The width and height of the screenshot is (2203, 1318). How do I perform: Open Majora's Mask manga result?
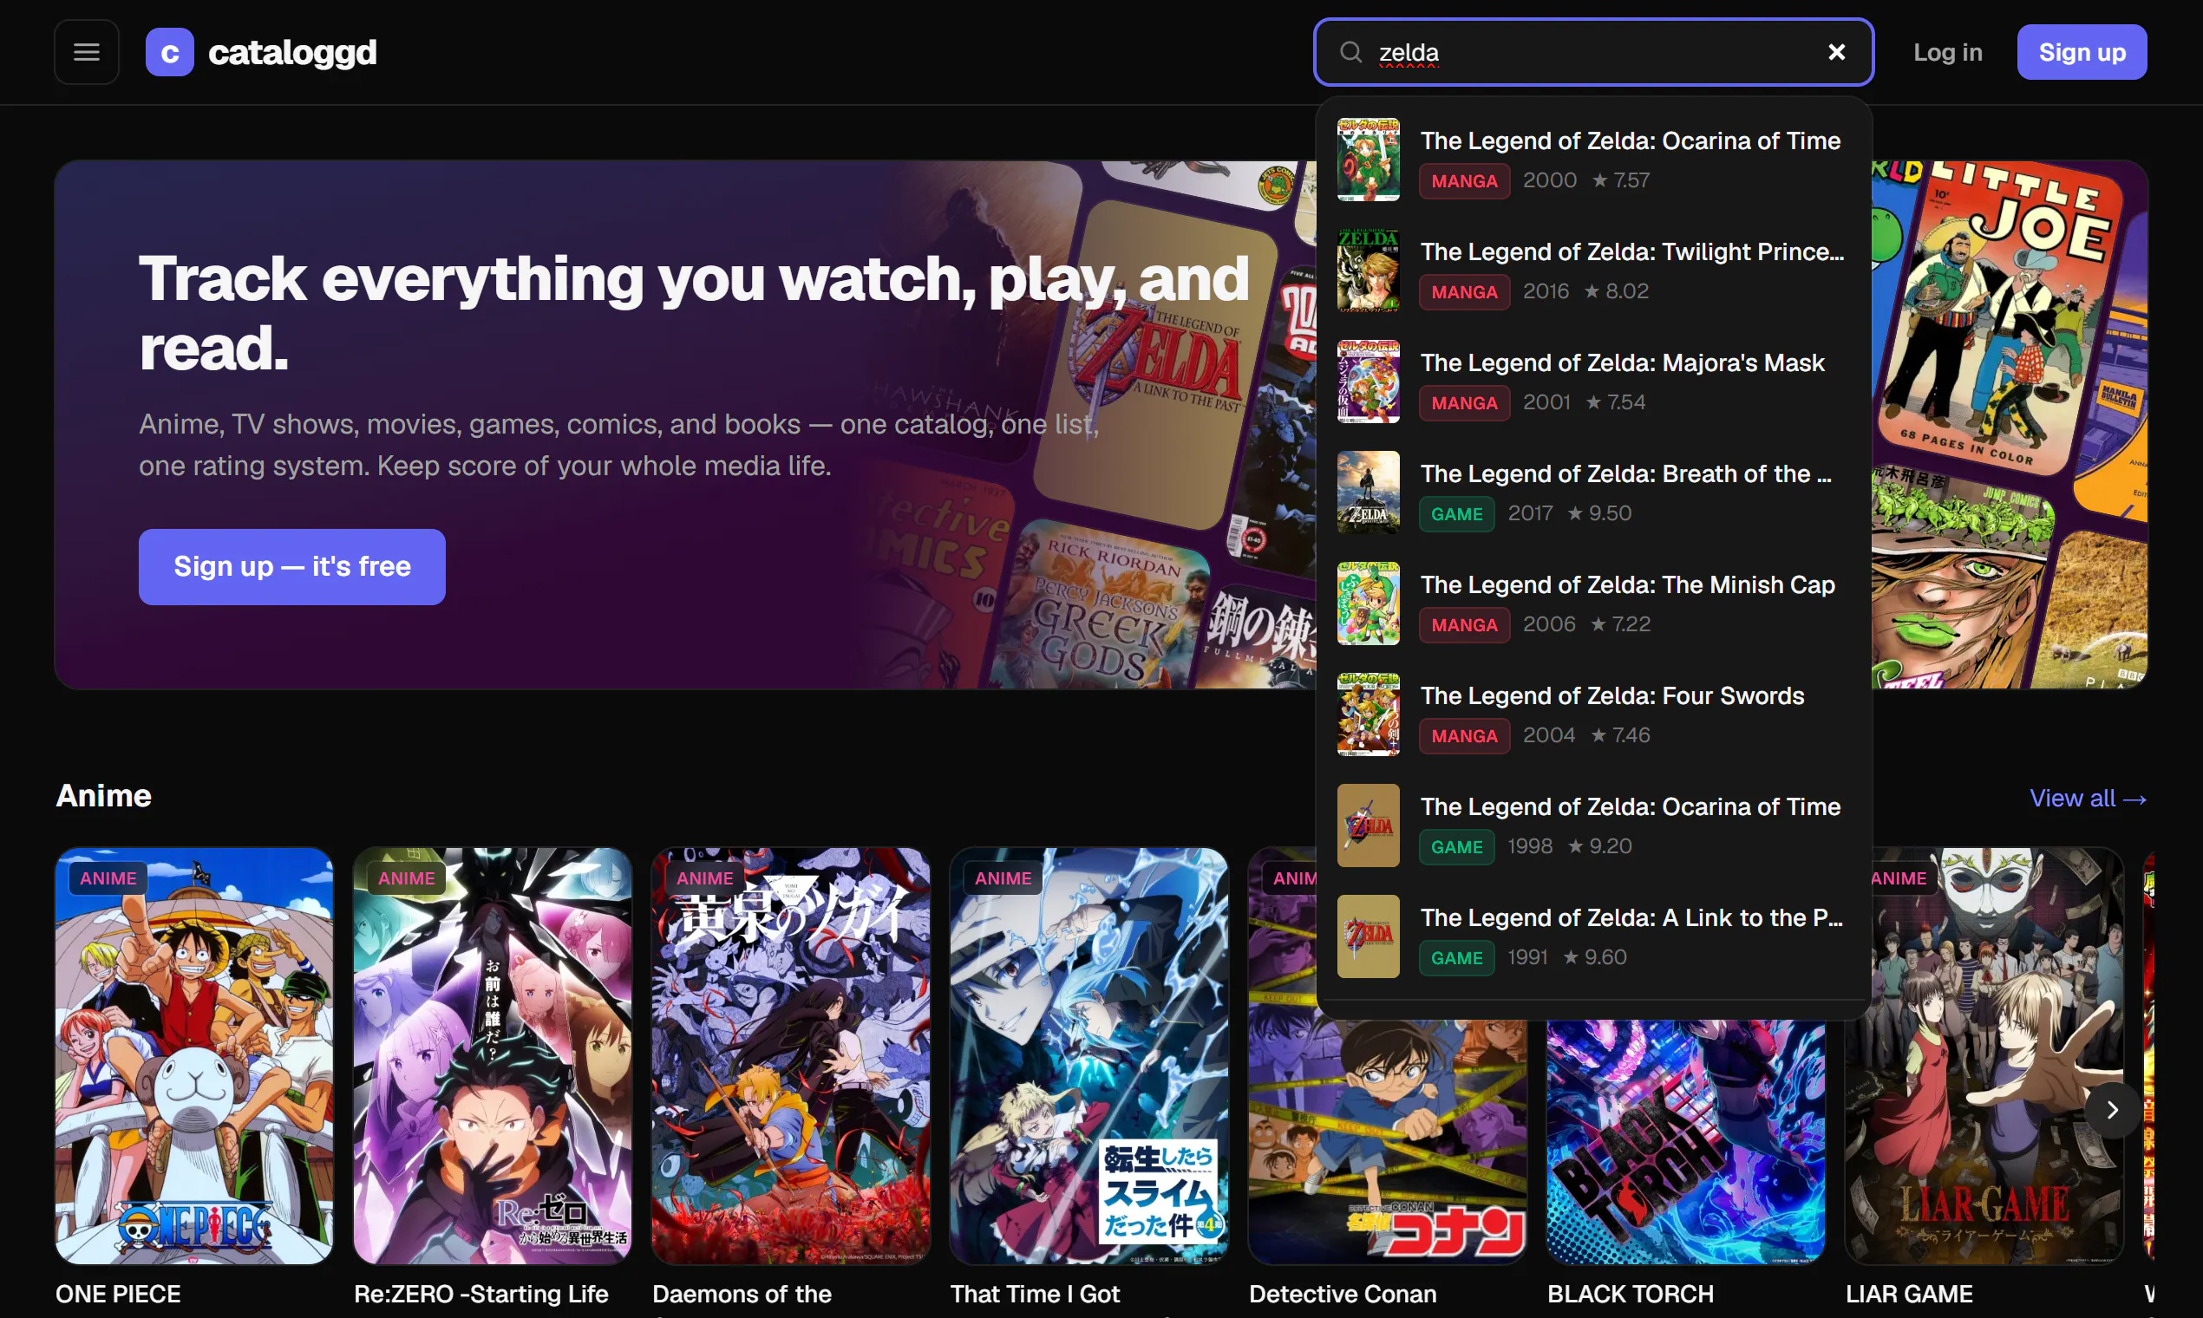coord(1593,382)
